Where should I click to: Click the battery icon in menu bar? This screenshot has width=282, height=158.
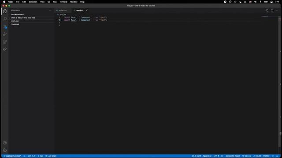pos(266,2)
